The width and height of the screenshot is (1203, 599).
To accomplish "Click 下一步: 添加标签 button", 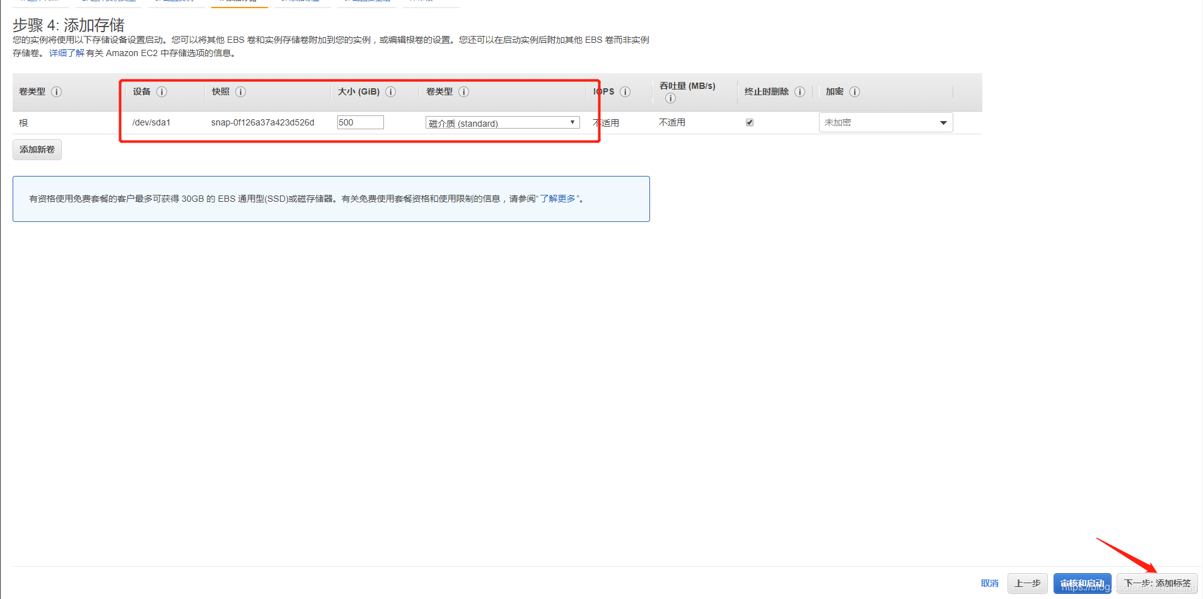I will click(1158, 583).
